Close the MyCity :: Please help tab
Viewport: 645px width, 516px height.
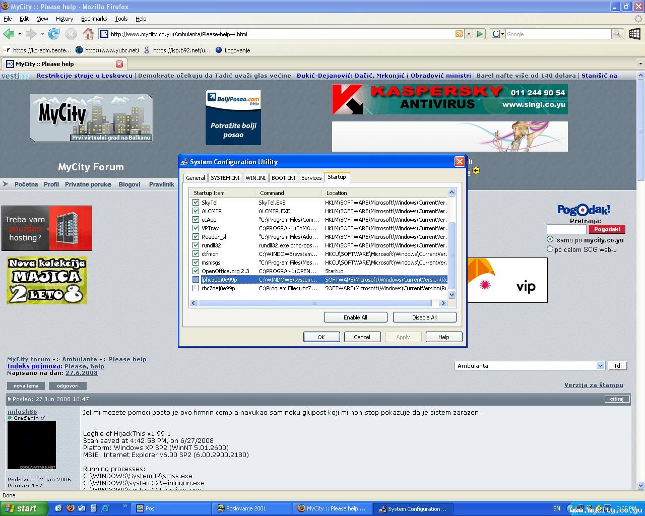pos(119,64)
